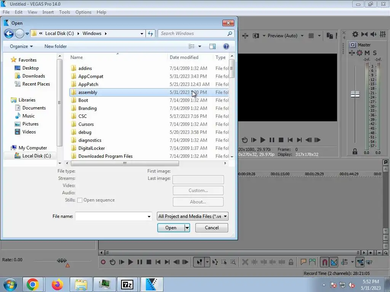Expand the File name history dropdown
This screenshot has height=292, width=390.
[x=149, y=216]
